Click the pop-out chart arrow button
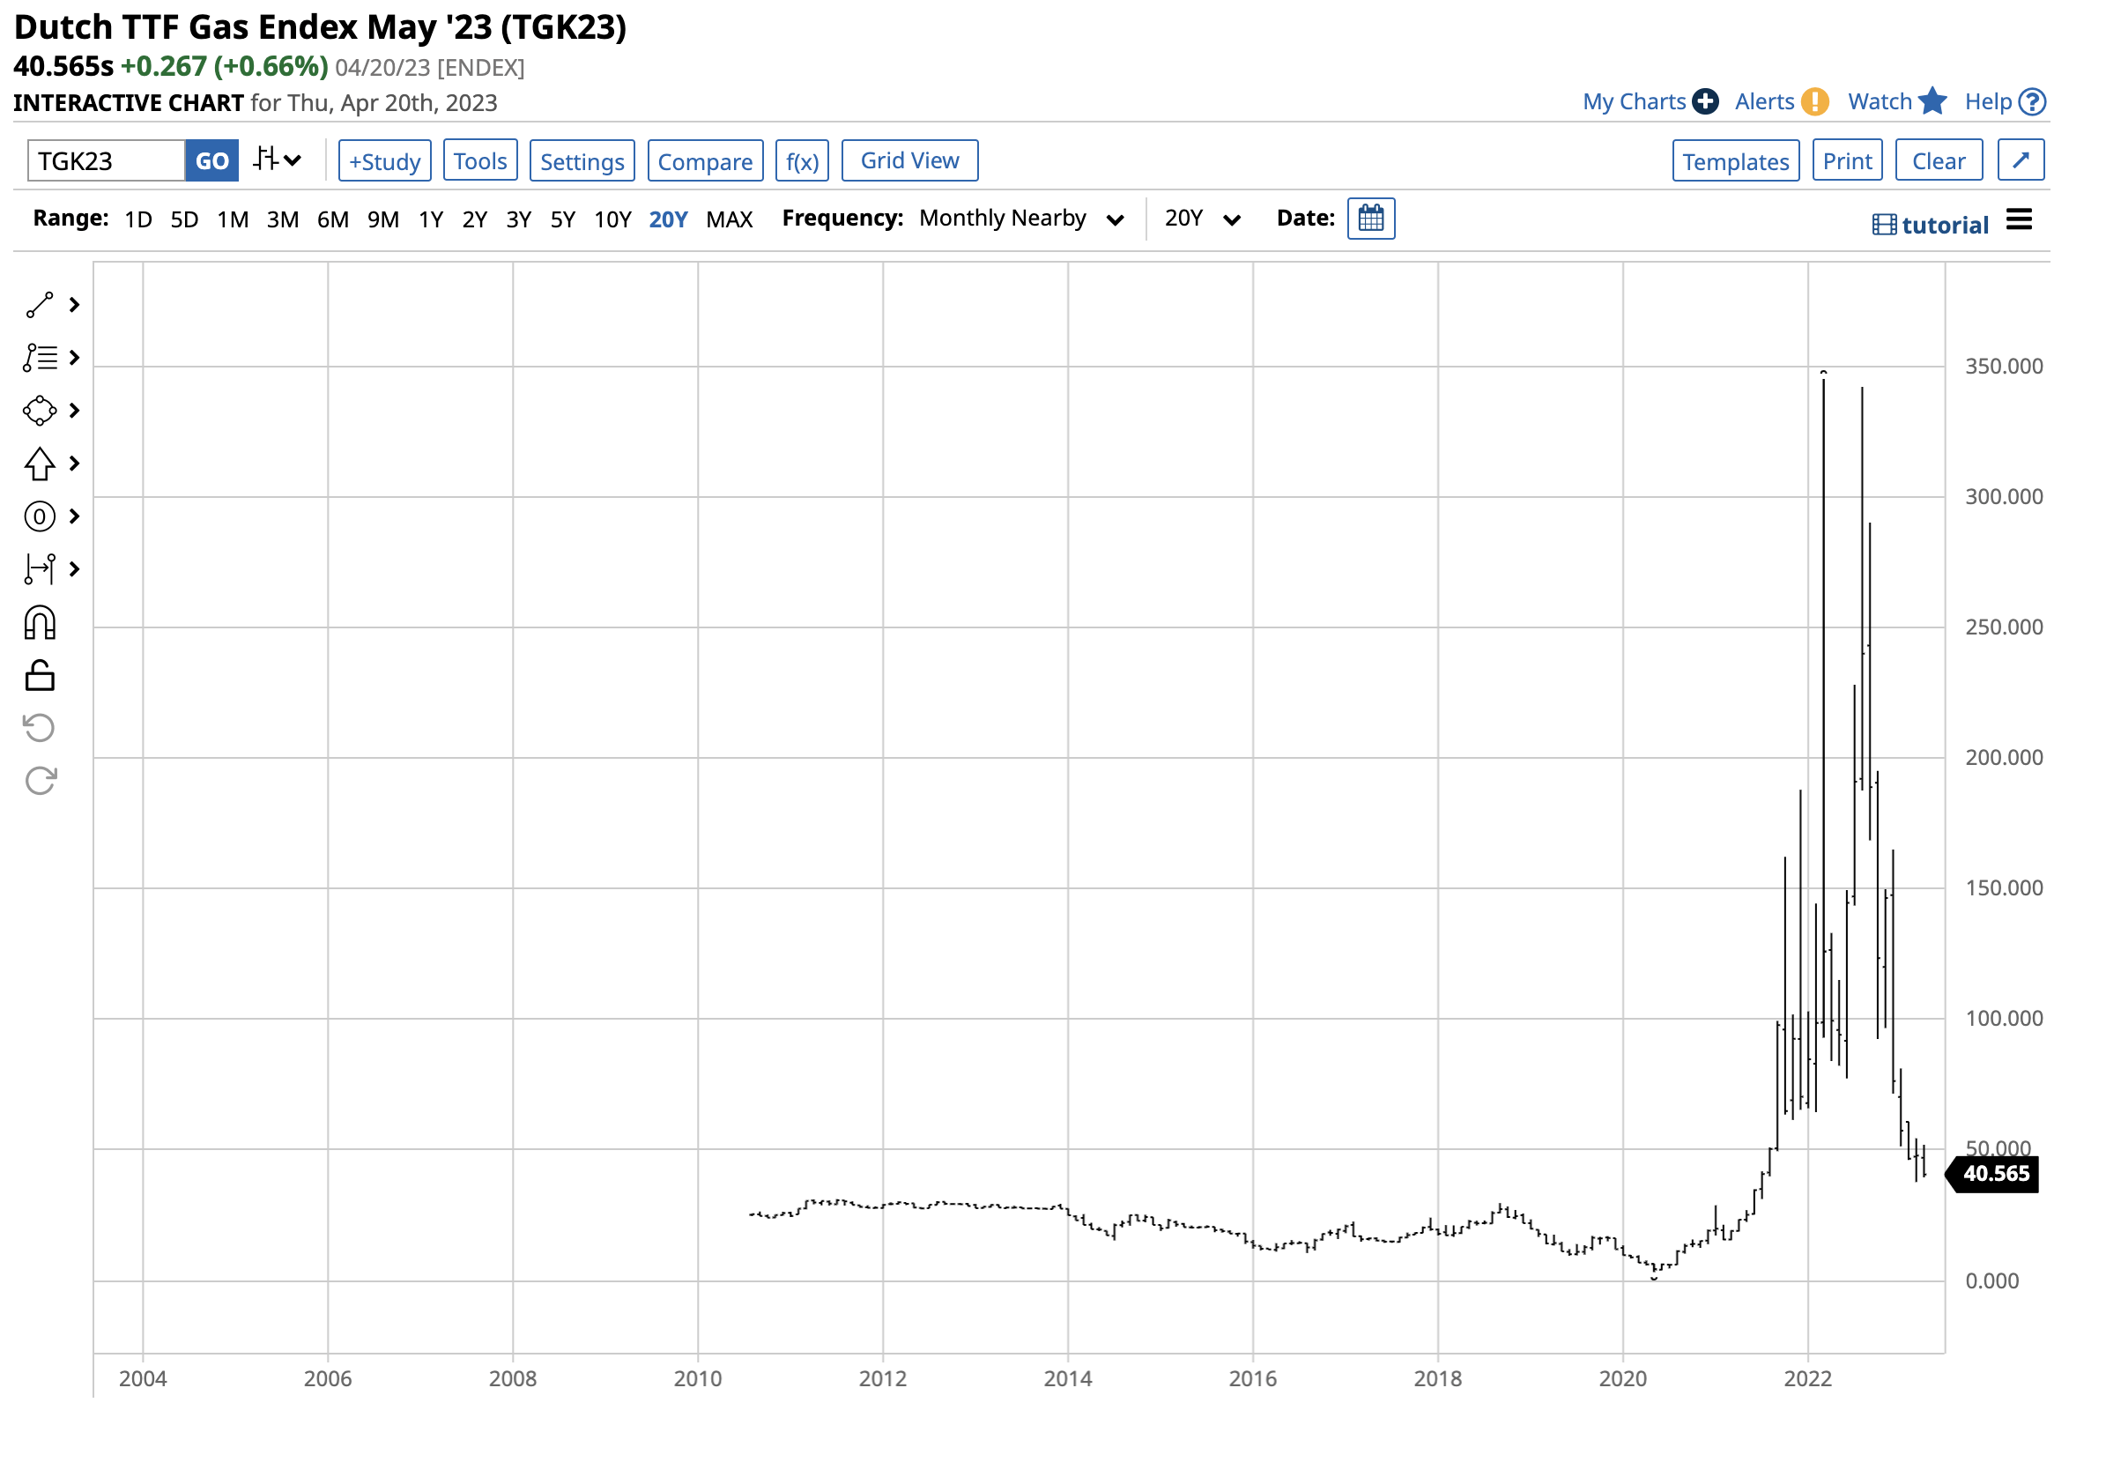Screen dimensions: 2106x1477 pyautogui.click(x=2021, y=160)
